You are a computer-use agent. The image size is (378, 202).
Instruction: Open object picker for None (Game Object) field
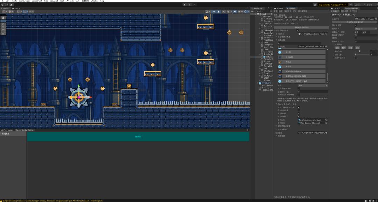[x=376, y=19]
